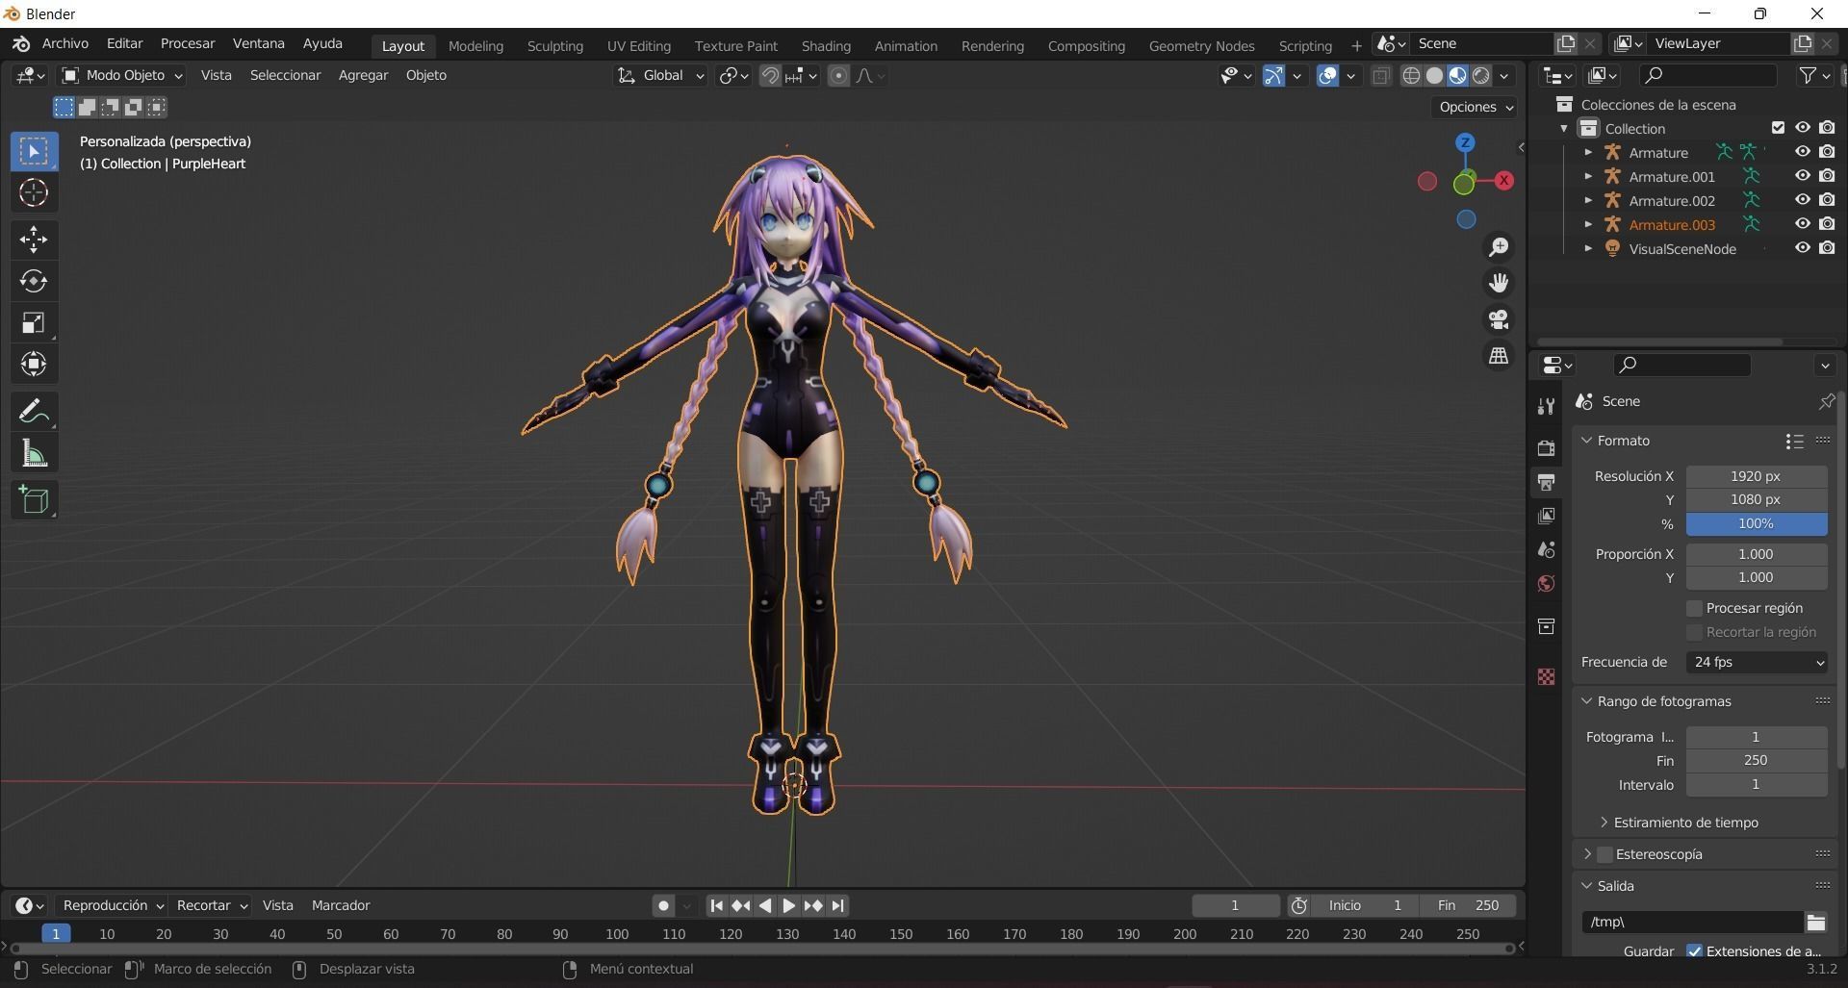Select the Cursor tool in the toolbar
The image size is (1848, 988).
coord(34,193)
